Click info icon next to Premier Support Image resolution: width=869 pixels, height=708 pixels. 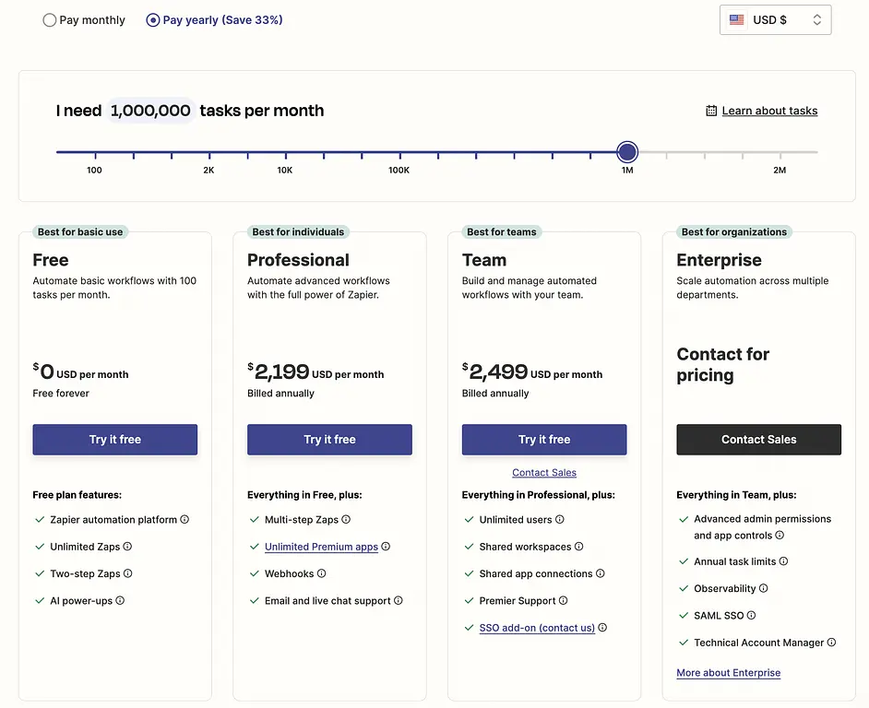pos(564,601)
